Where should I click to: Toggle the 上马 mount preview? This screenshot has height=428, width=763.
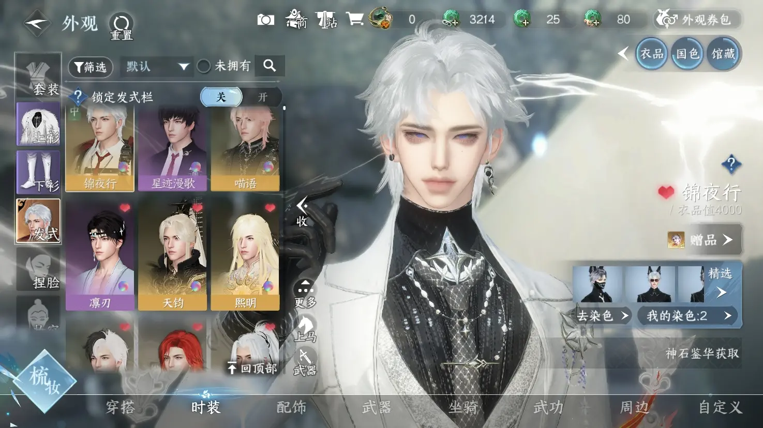click(305, 329)
